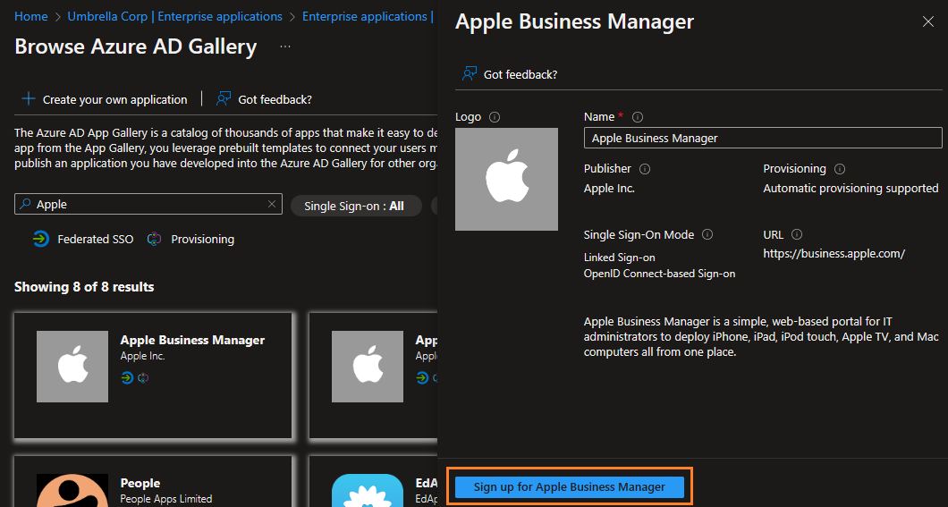The height and width of the screenshot is (507, 948).
Task: Select the https://business.apple.com/ URL text
Action: pyautogui.click(x=834, y=254)
